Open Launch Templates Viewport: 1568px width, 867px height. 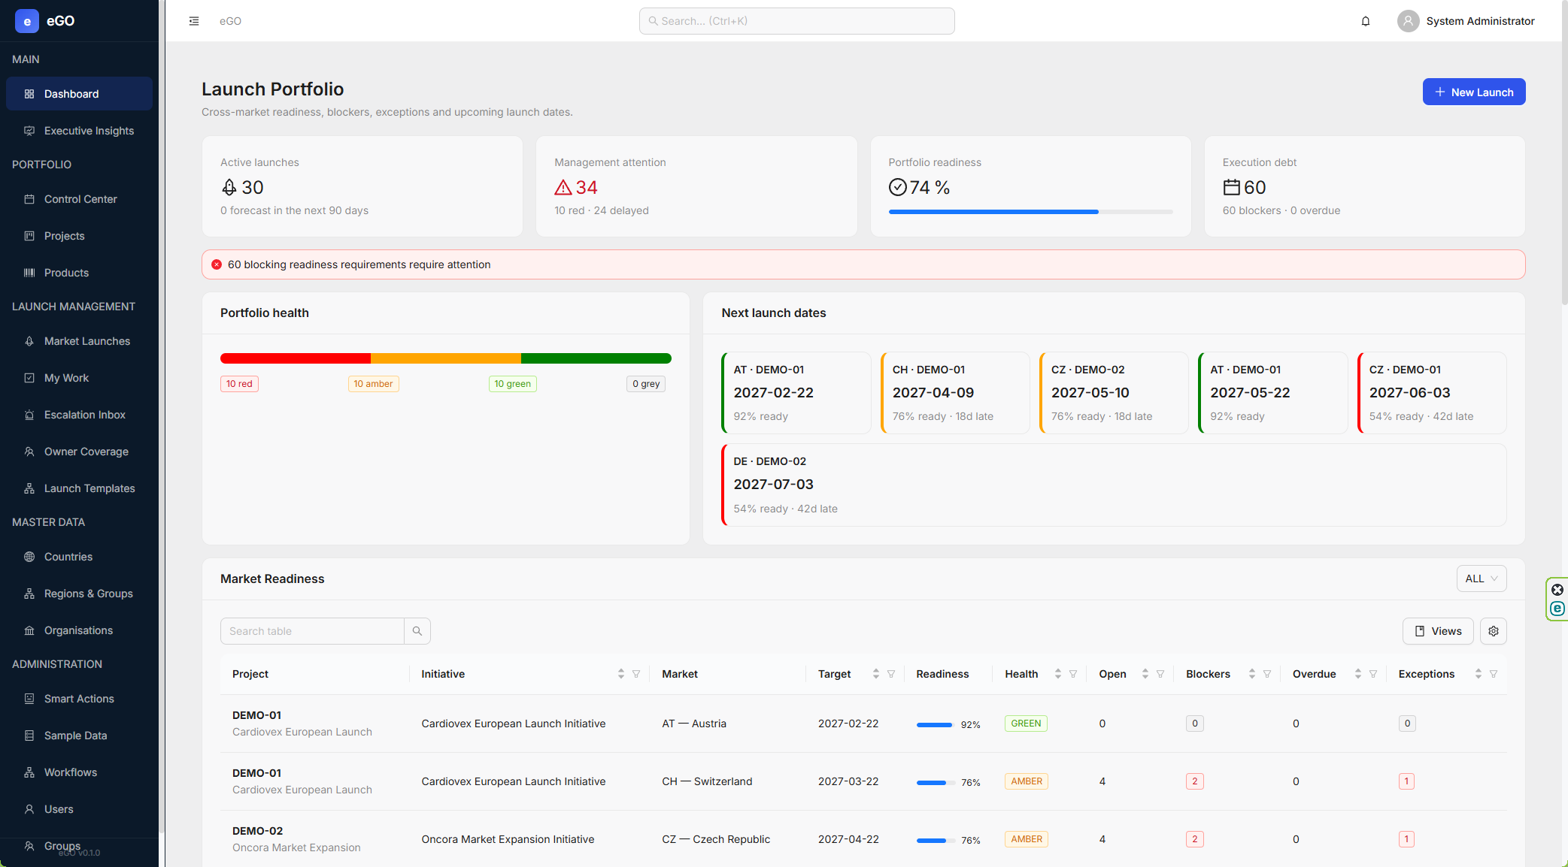pos(79,488)
